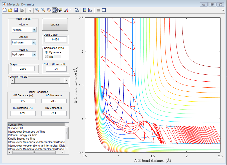Choose Kinetic Energy vs Time entry

coord(22,139)
